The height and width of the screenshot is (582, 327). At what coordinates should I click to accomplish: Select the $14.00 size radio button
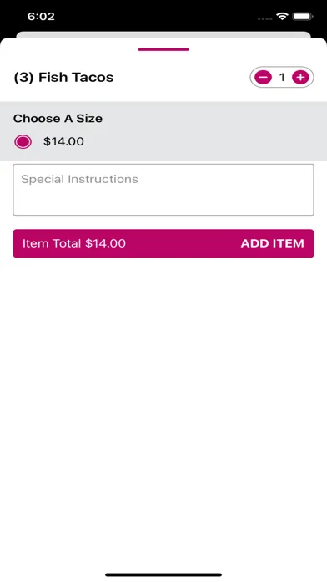point(23,142)
